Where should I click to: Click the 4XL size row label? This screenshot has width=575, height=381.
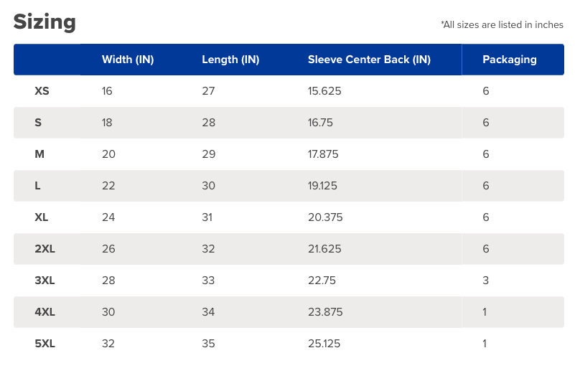tap(45, 312)
